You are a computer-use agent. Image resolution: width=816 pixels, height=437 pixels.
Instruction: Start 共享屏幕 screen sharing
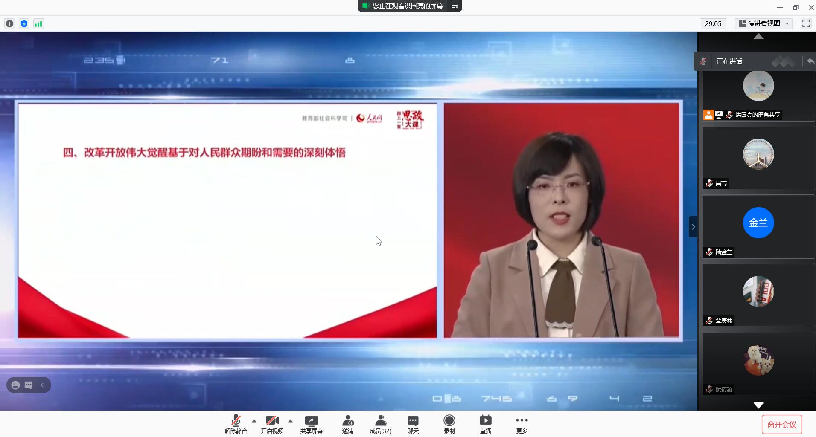point(311,424)
